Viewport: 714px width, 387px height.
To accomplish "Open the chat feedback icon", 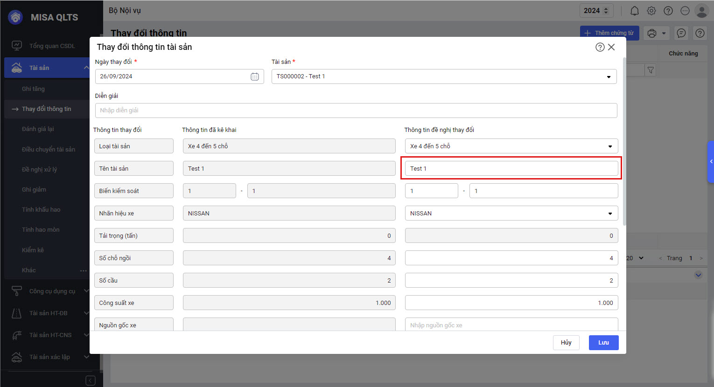I will tap(681, 33).
